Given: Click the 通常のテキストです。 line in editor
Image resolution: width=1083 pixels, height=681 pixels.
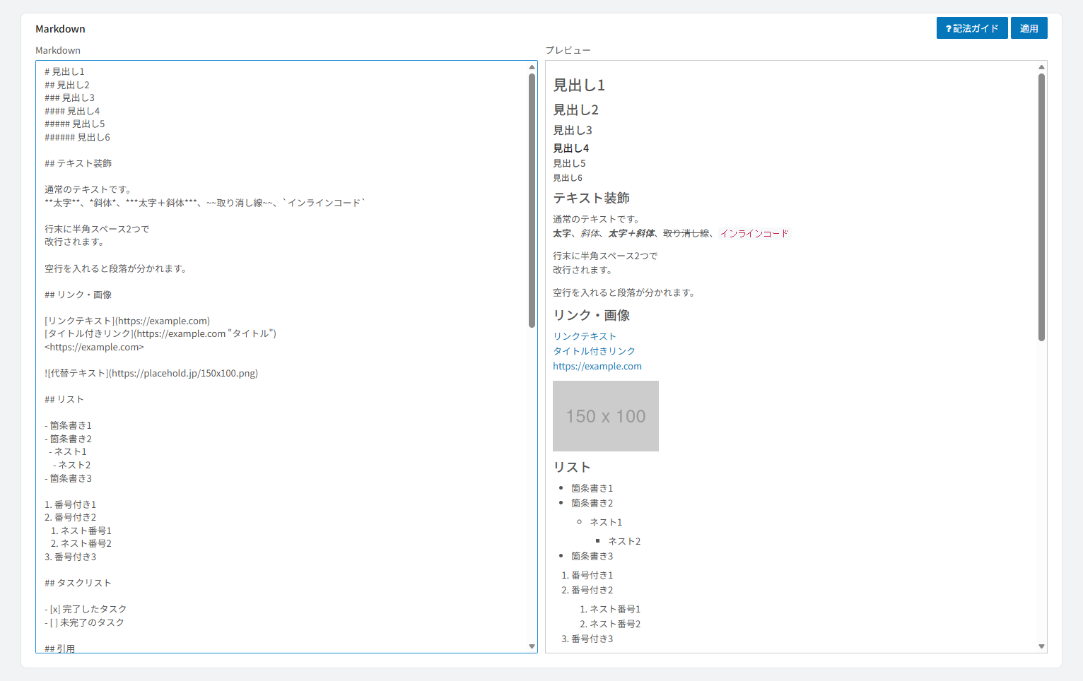Looking at the screenshot, I should (88, 189).
